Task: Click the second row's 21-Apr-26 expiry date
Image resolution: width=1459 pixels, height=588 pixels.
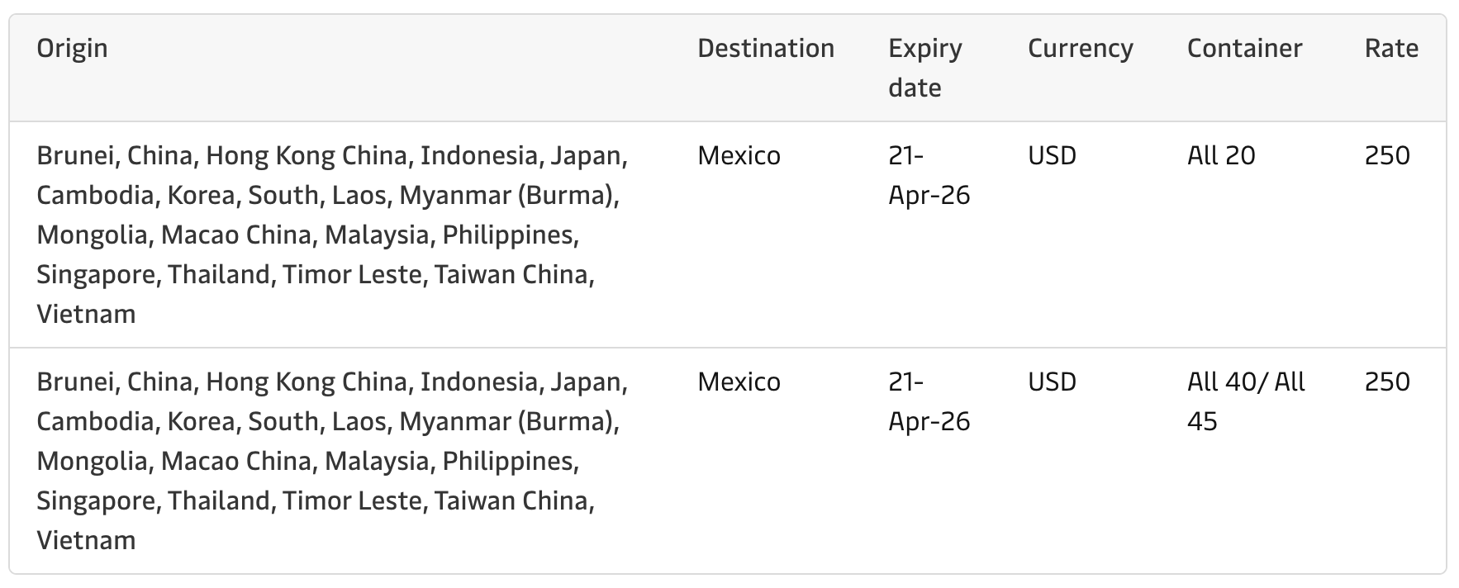Action: (929, 401)
